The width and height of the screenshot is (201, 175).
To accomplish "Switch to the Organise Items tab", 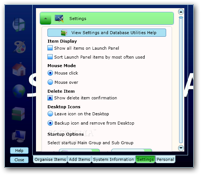I will tap(50, 159).
